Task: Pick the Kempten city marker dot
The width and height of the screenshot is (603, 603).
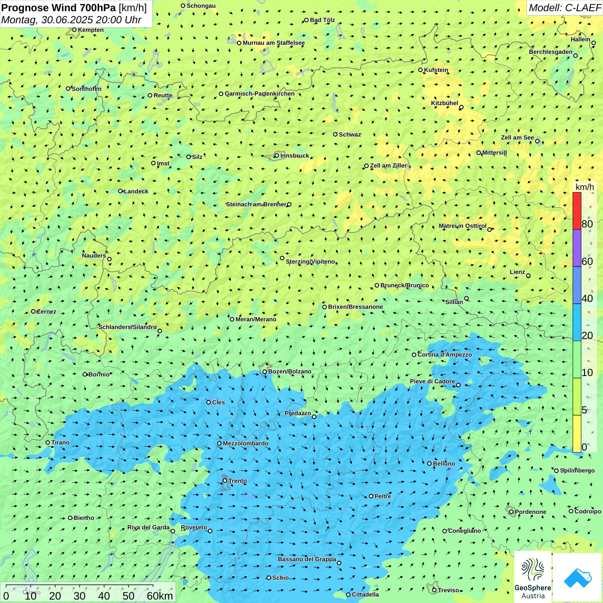Action: 74,30
